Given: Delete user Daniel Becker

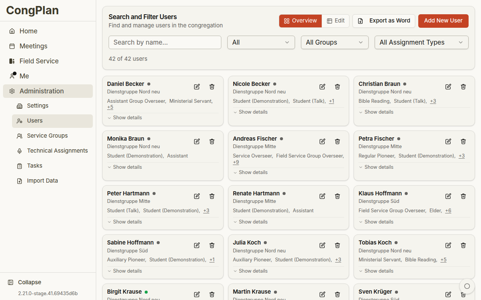Looking at the screenshot, I should coord(212,87).
